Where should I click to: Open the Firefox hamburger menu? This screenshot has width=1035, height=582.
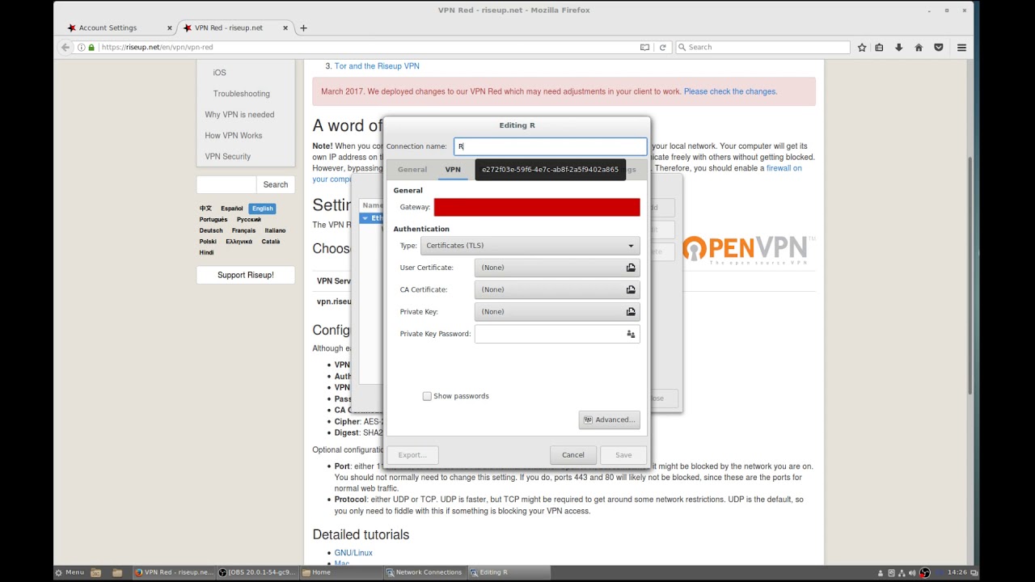click(961, 48)
